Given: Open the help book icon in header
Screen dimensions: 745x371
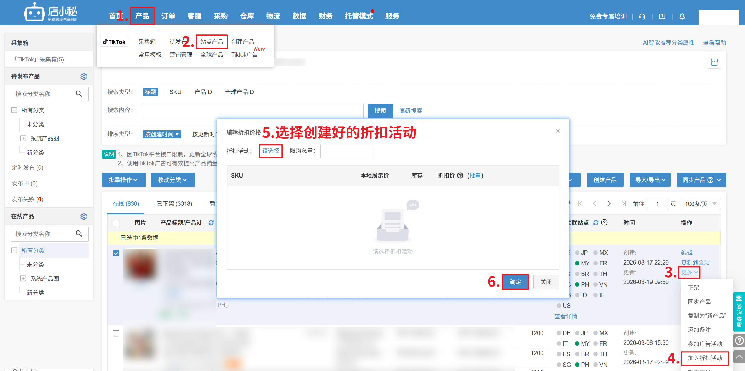Looking at the screenshot, I should (662, 16).
